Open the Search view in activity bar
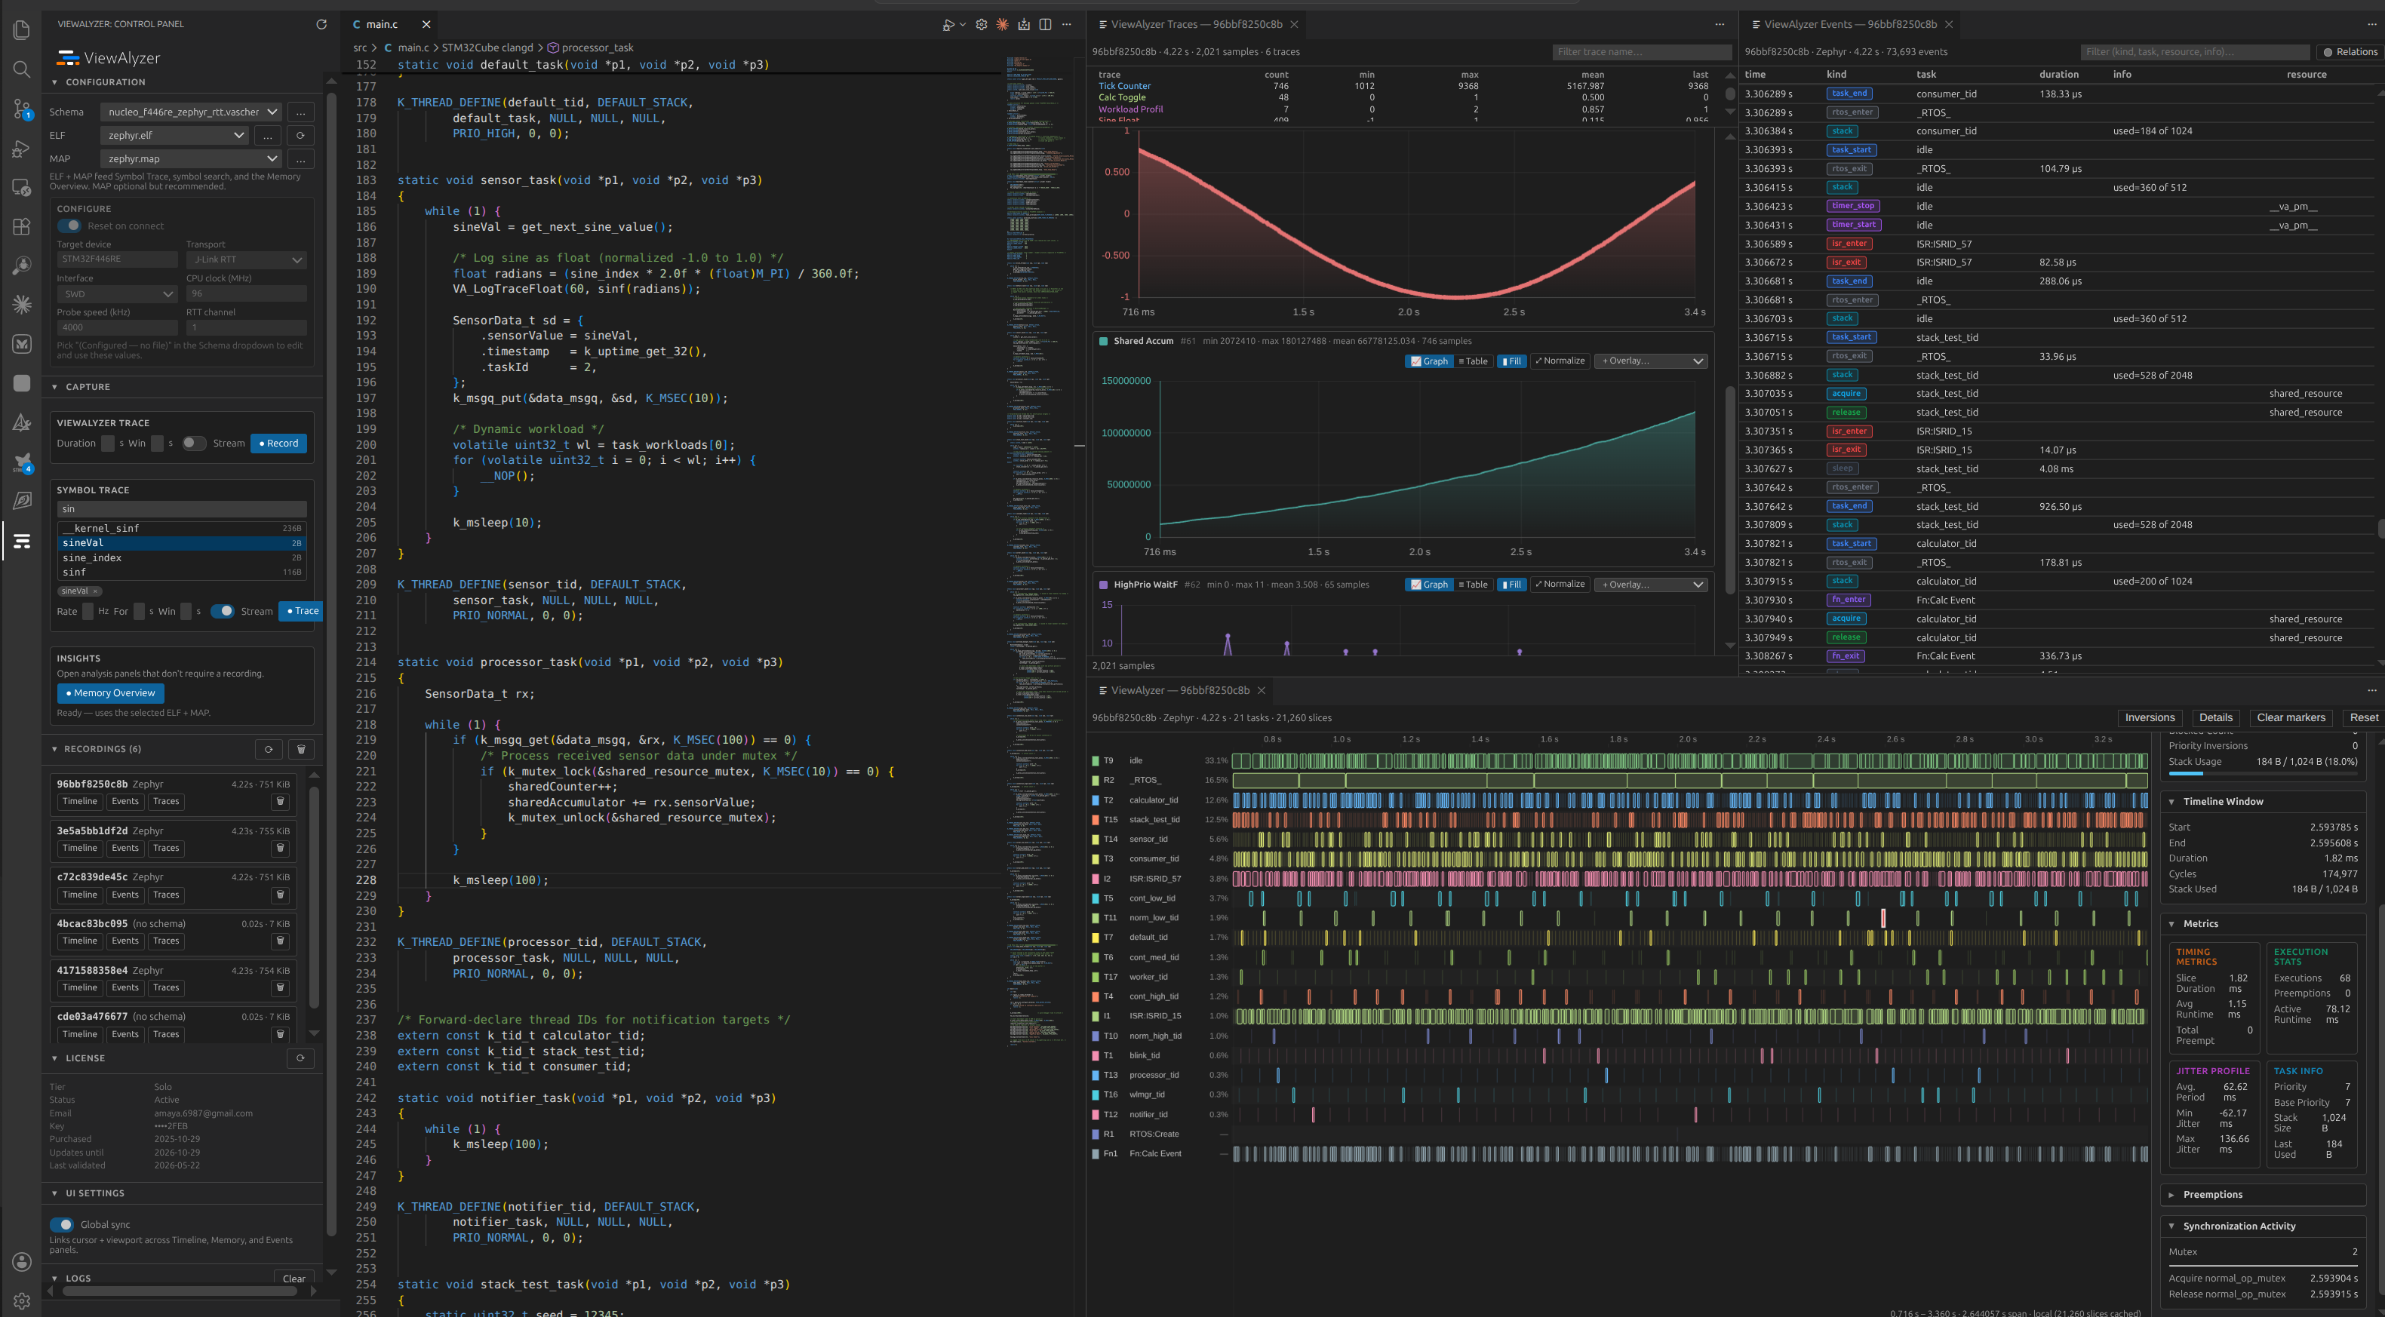Screen dimensions: 2385x1317 pyautogui.click(x=21, y=69)
